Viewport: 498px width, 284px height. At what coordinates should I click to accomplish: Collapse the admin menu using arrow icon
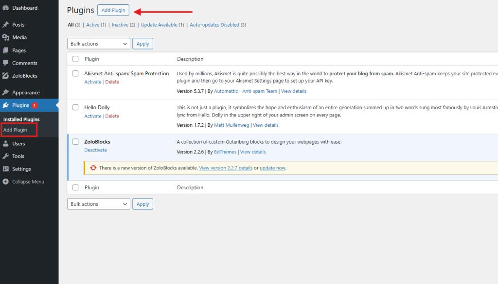pos(5,182)
